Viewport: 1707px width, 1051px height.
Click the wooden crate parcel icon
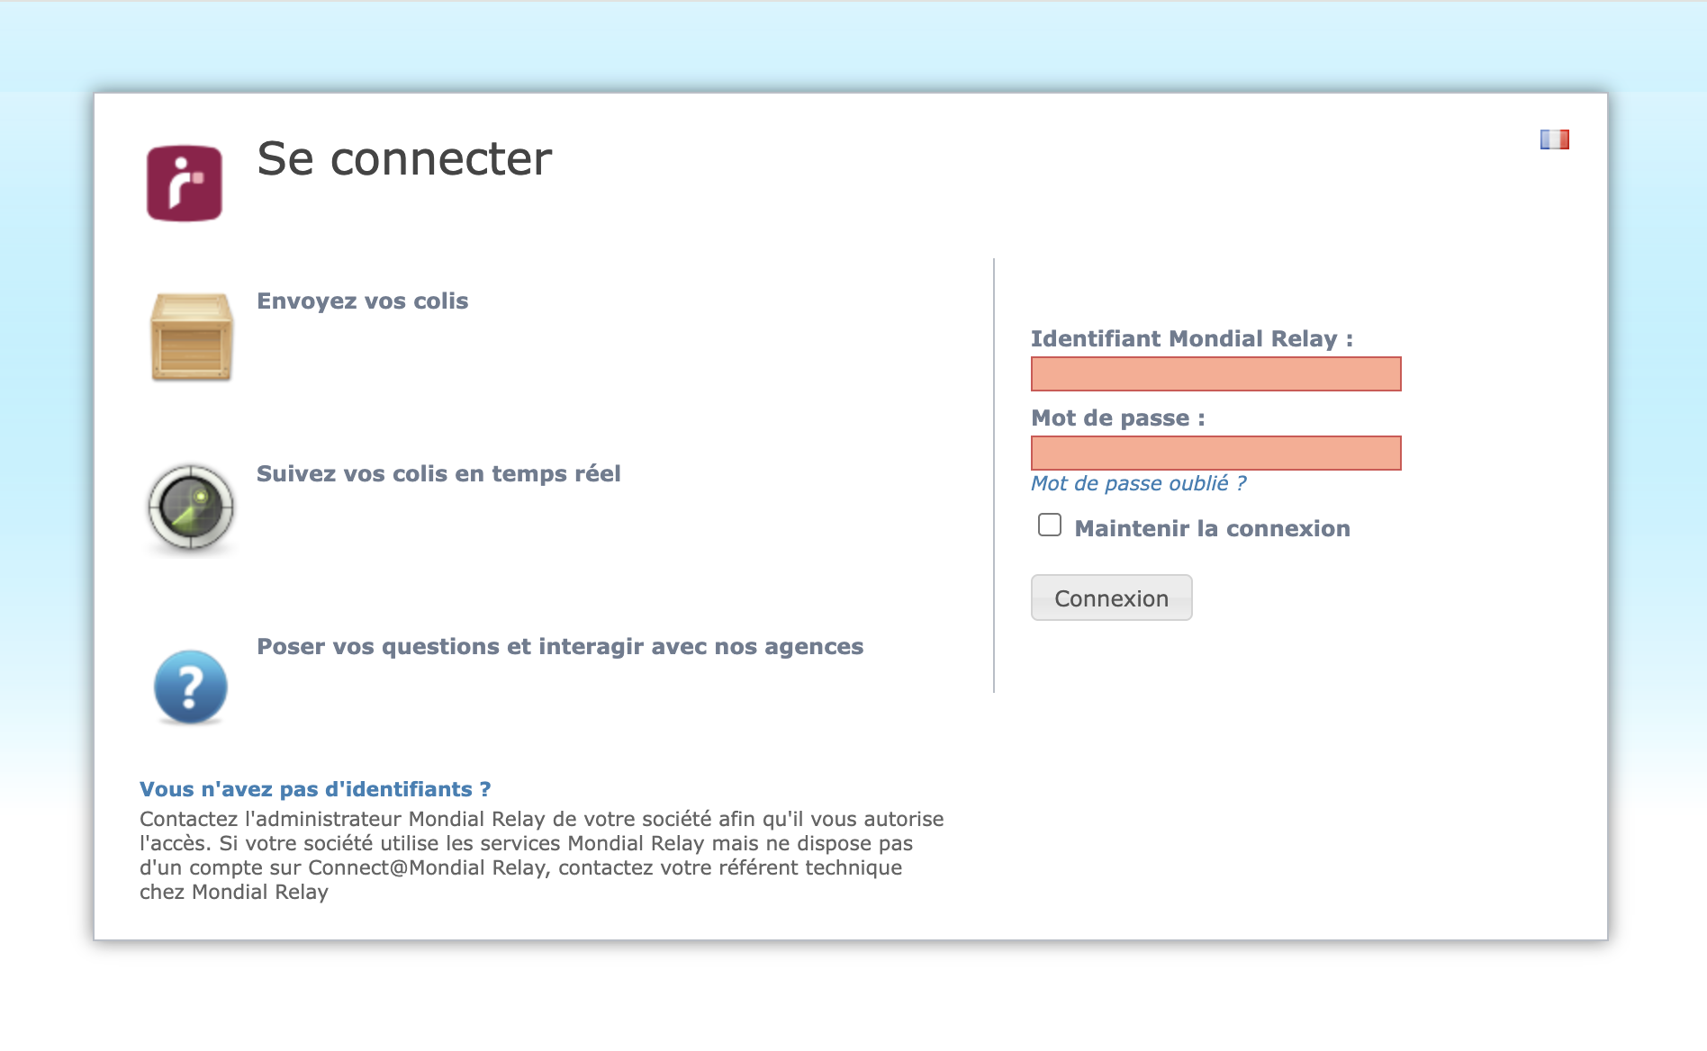(191, 337)
